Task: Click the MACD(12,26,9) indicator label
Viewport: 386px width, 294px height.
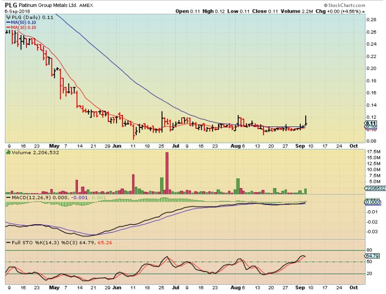Action: pos(31,197)
